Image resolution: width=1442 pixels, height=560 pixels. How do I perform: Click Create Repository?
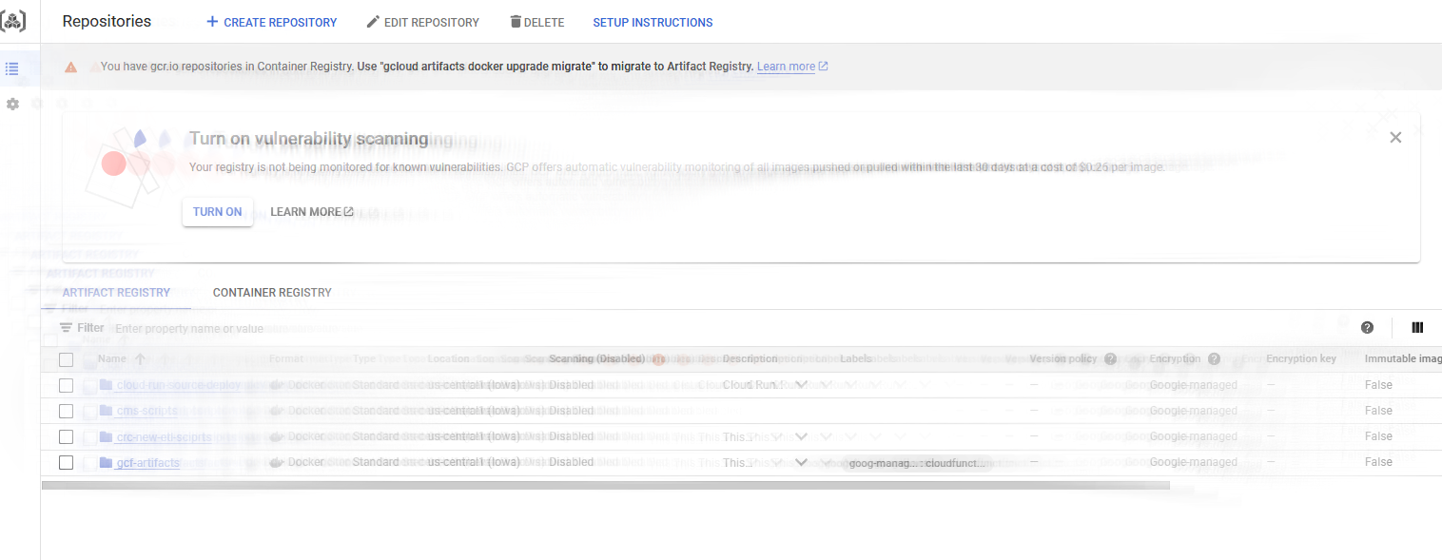[271, 22]
